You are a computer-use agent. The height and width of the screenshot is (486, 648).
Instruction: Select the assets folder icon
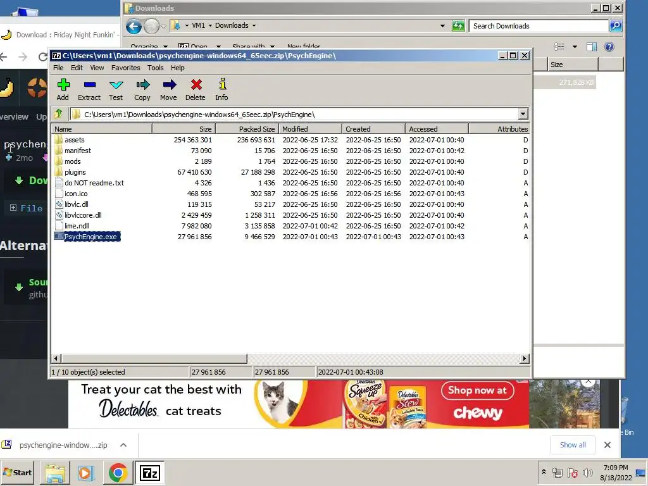tap(59, 140)
